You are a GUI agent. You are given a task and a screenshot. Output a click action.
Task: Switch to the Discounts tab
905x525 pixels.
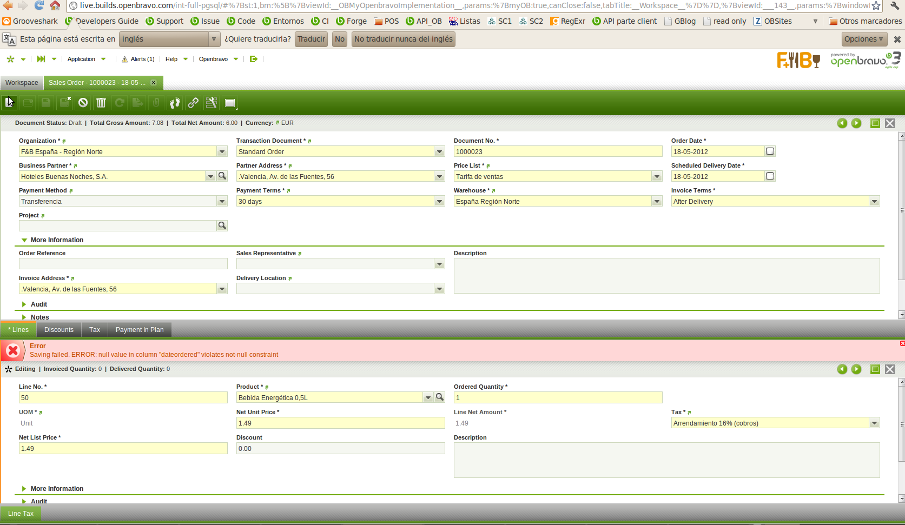click(x=58, y=330)
